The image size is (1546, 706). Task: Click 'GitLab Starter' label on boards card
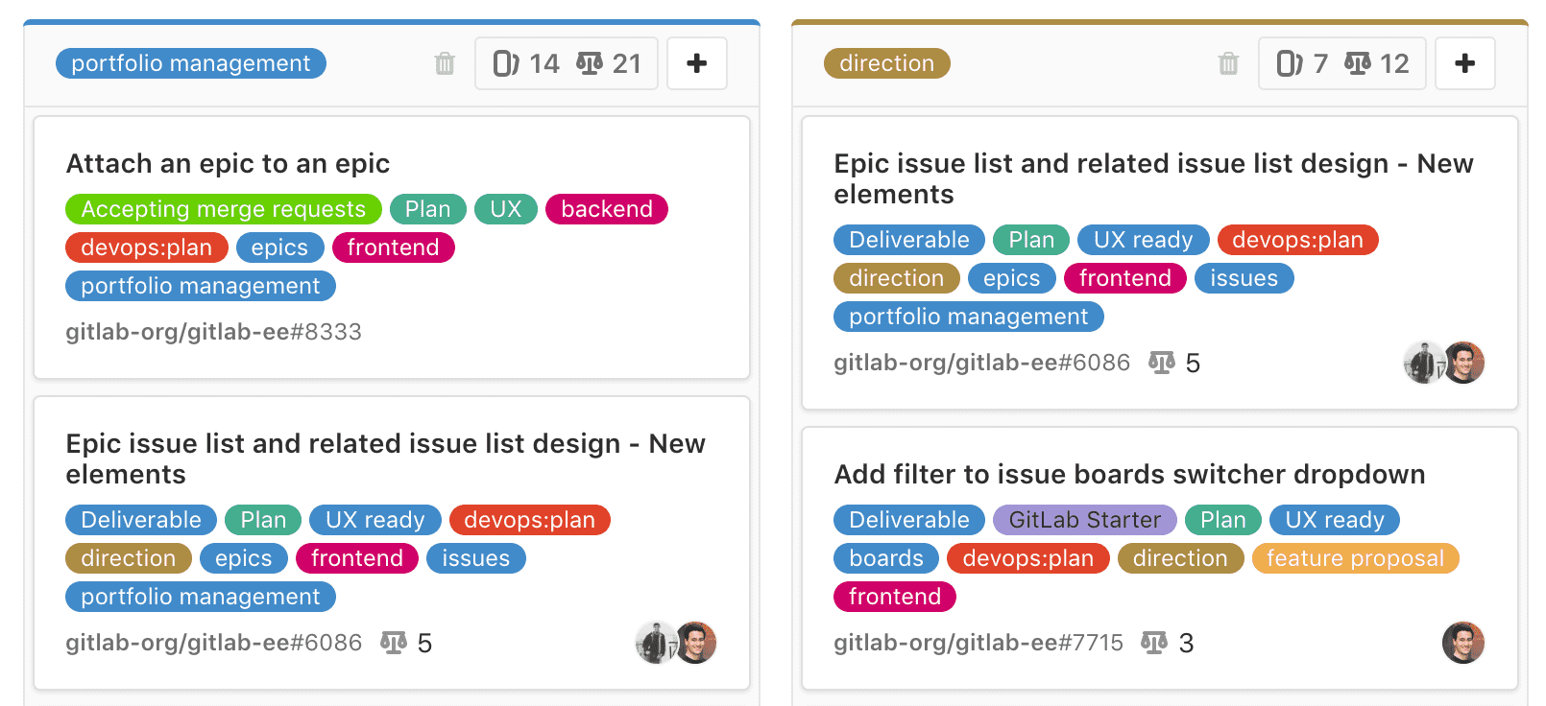pyautogui.click(x=1084, y=520)
